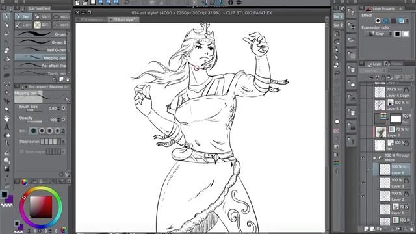Click the clip to layer below icon

(371, 77)
